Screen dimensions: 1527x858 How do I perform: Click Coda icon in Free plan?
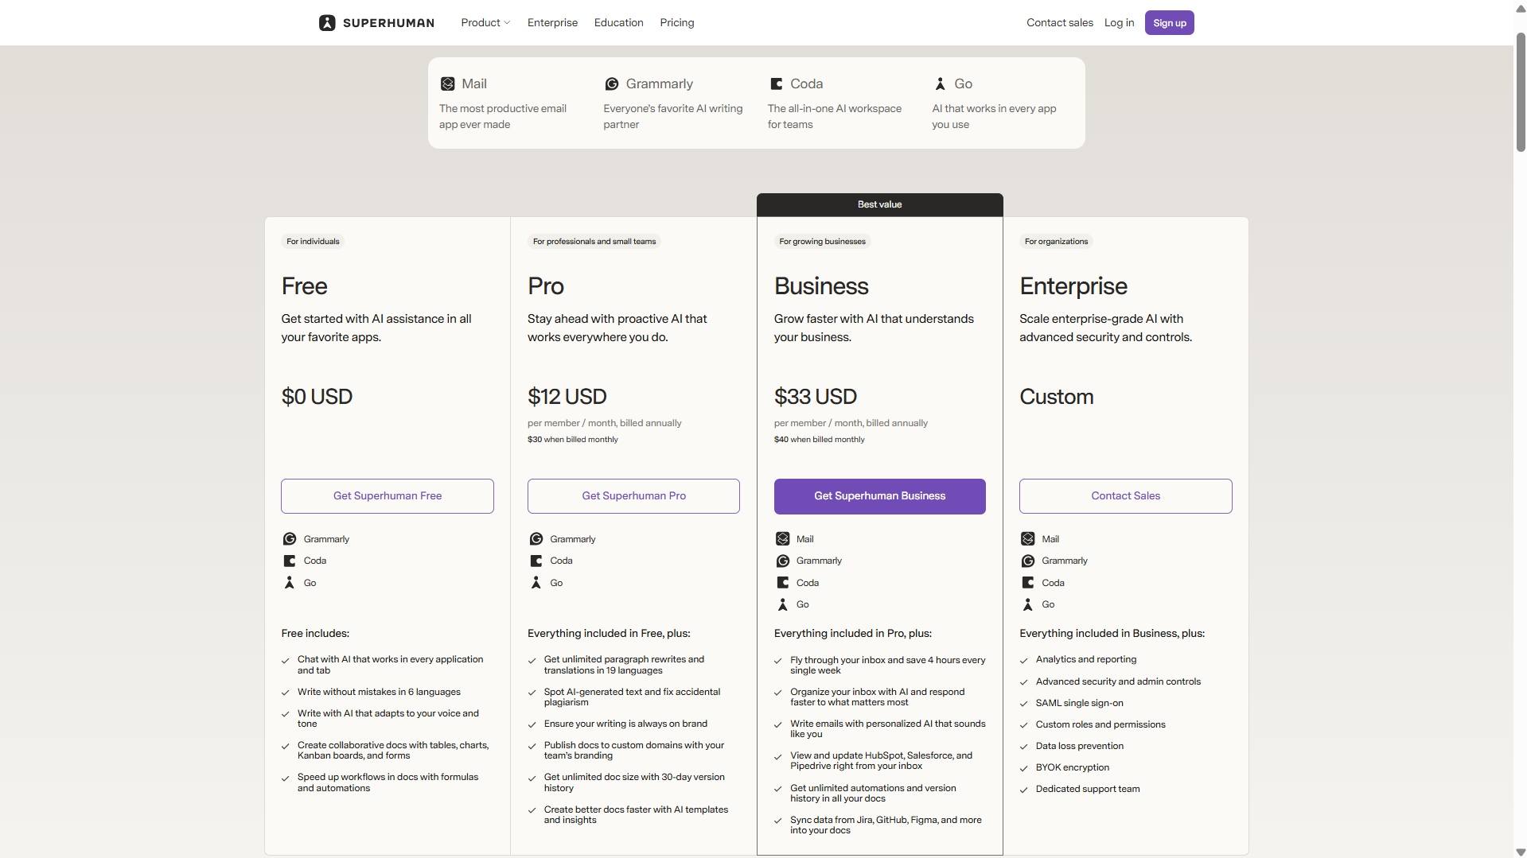290,561
